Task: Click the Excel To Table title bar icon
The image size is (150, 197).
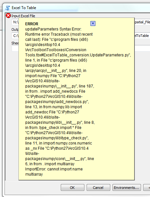Action: pos(8,8)
